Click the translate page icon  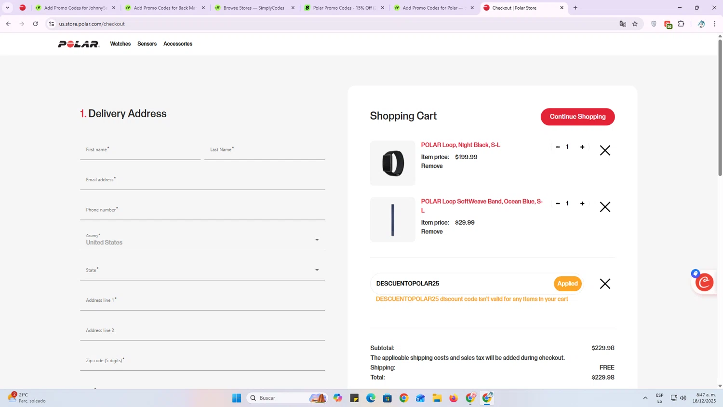(x=623, y=24)
